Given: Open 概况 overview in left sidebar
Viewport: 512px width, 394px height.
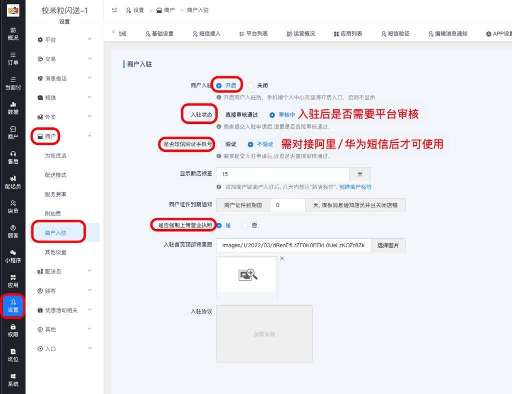Looking at the screenshot, I should click(13, 34).
